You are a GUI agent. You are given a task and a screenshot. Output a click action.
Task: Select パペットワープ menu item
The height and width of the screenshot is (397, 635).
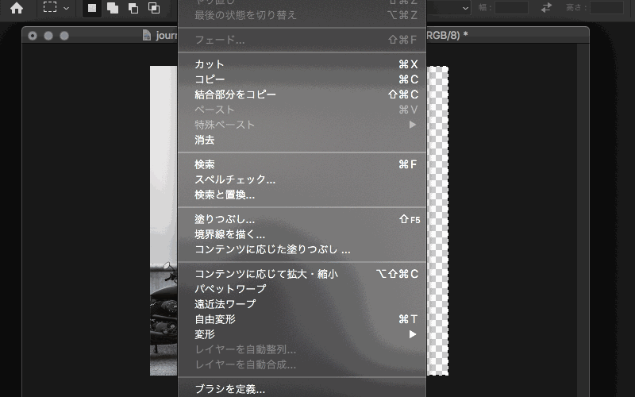(302, 289)
